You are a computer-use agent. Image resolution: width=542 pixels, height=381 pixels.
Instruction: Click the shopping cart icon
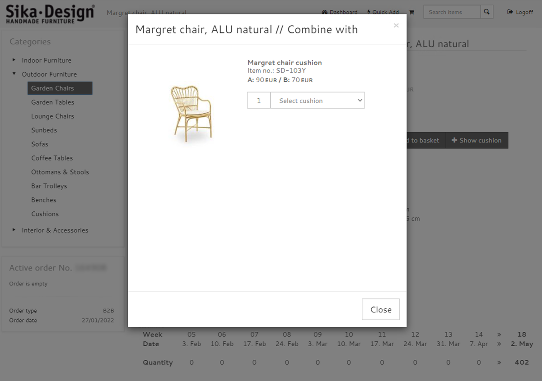point(411,12)
